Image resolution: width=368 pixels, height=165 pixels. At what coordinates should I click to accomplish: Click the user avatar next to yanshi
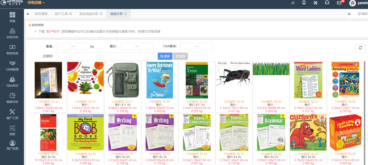[352, 3]
